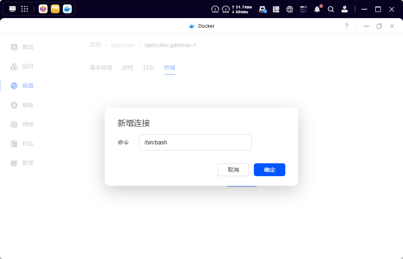Screen dimensions: 403x259
Task: Open the notification bell in system tray
Action: (x=317, y=9)
